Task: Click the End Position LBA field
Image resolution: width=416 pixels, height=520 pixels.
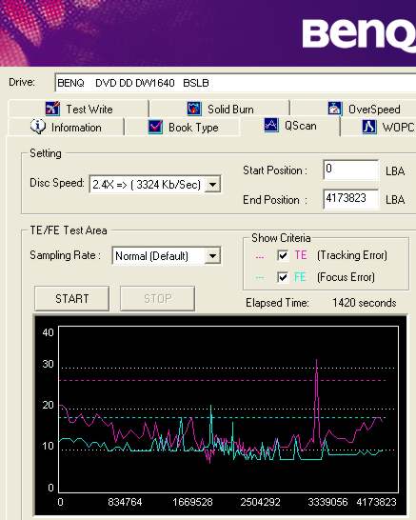Action: (350, 199)
